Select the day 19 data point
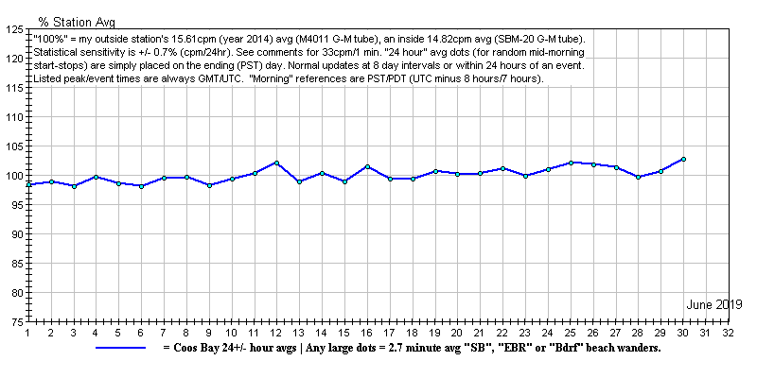 (435, 171)
